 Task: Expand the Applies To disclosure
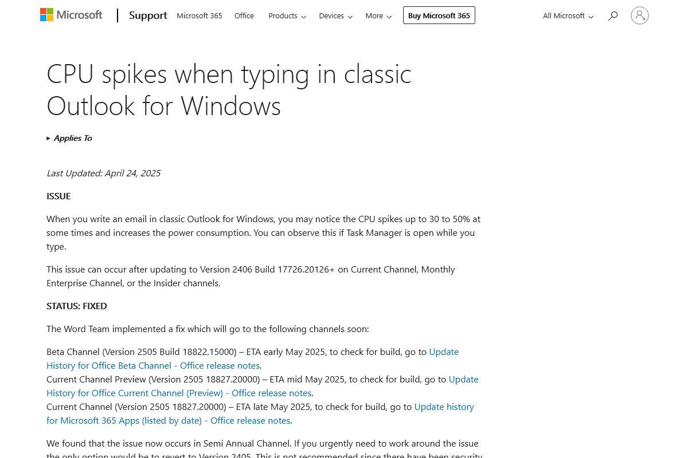[69, 138]
